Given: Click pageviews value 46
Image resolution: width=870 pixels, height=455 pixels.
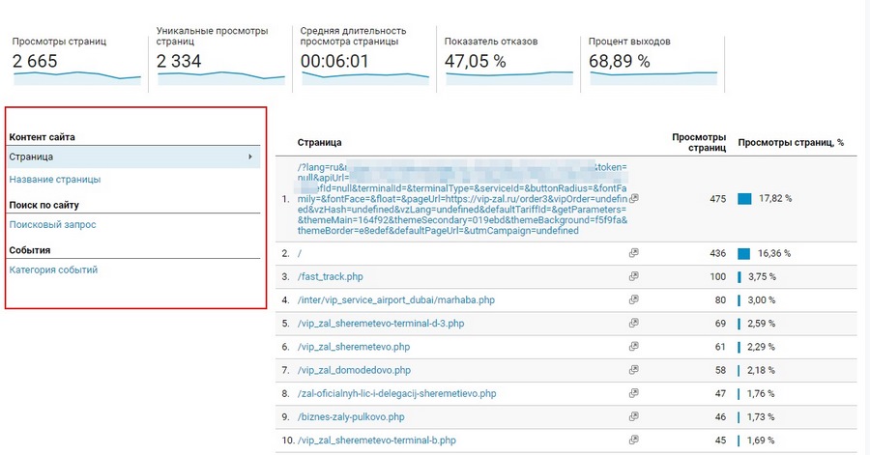Looking at the screenshot, I should coord(720,416).
